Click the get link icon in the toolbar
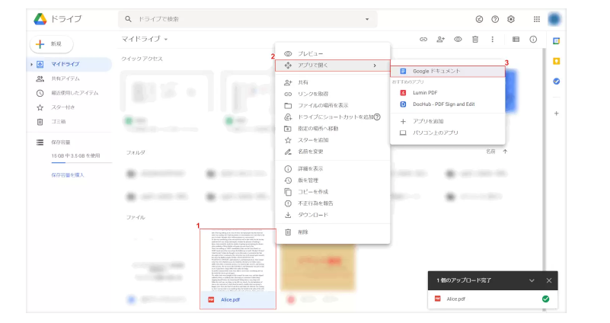 [423, 39]
